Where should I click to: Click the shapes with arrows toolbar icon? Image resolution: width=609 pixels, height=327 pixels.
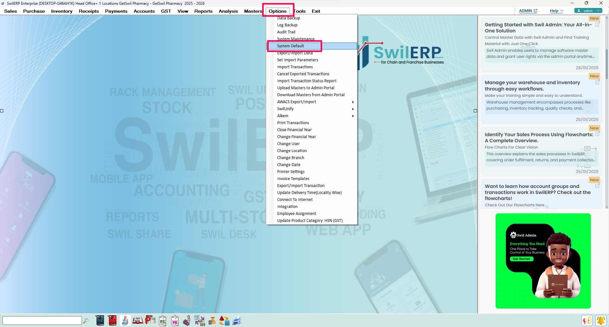coord(224,321)
